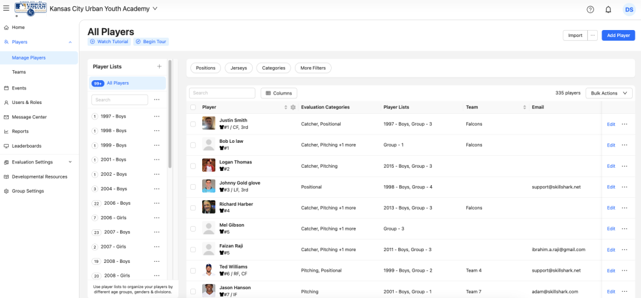Click ellipsis next to 1997 - Boys list
The height and width of the screenshot is (298, 641).
[x=156, y=116]
